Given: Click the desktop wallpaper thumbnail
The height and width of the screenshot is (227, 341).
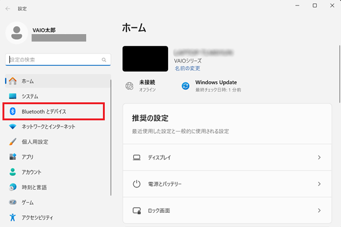Looking at the screenshot, I should coord(145,58).
